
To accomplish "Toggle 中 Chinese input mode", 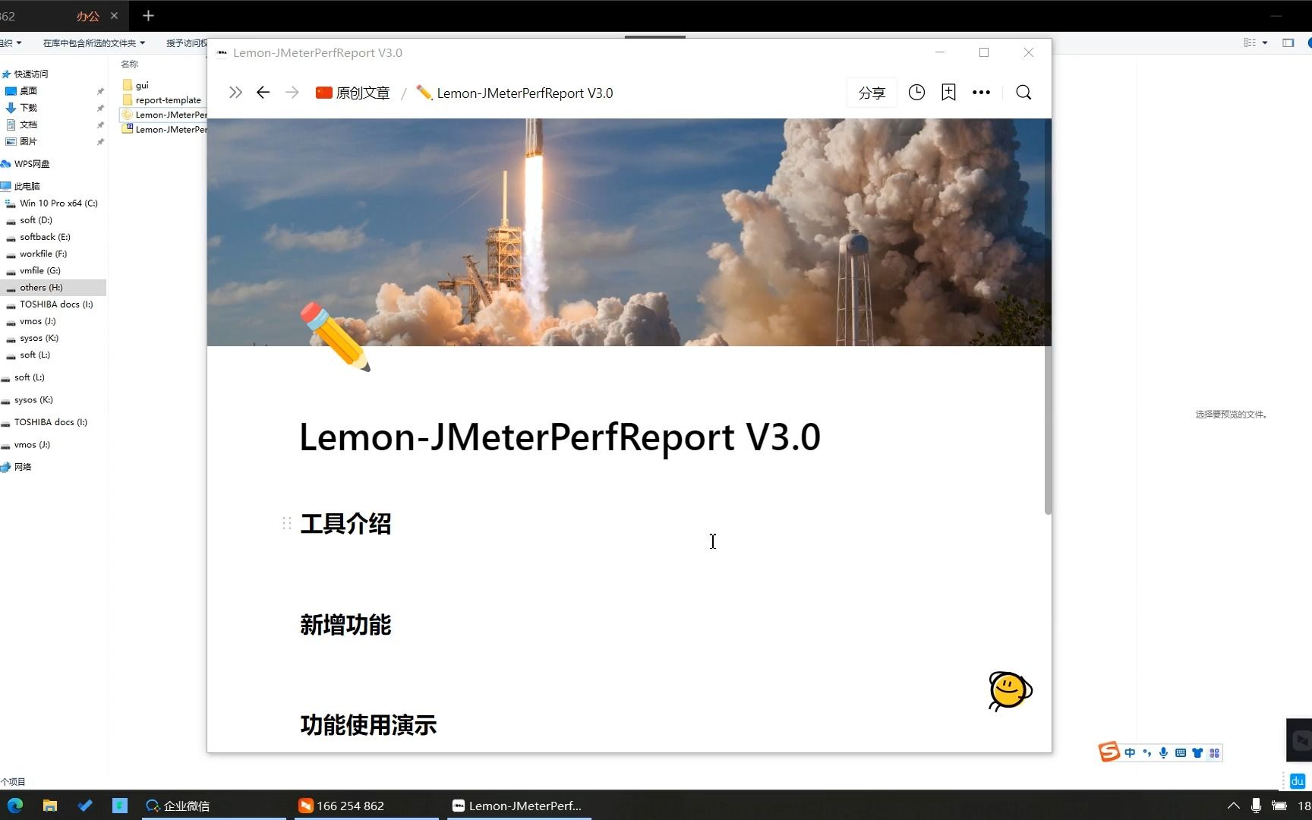I will pyautogui.click(x=1130, y=753).
